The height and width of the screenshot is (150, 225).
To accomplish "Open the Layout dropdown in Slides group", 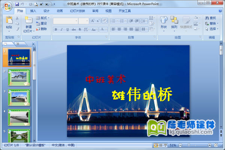I will point(43,18).
